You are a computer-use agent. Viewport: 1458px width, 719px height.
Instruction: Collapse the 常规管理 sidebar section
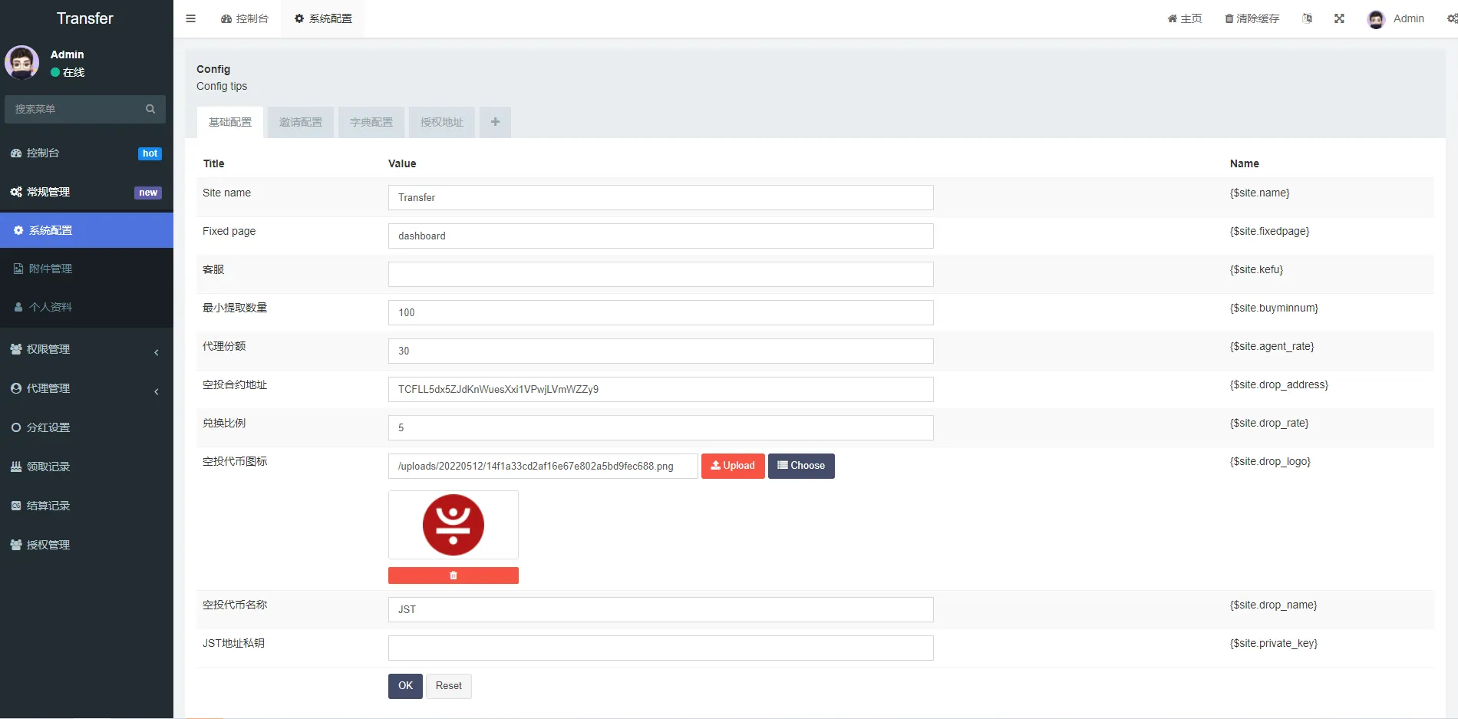pyautogui.click(x=86, y=192)
